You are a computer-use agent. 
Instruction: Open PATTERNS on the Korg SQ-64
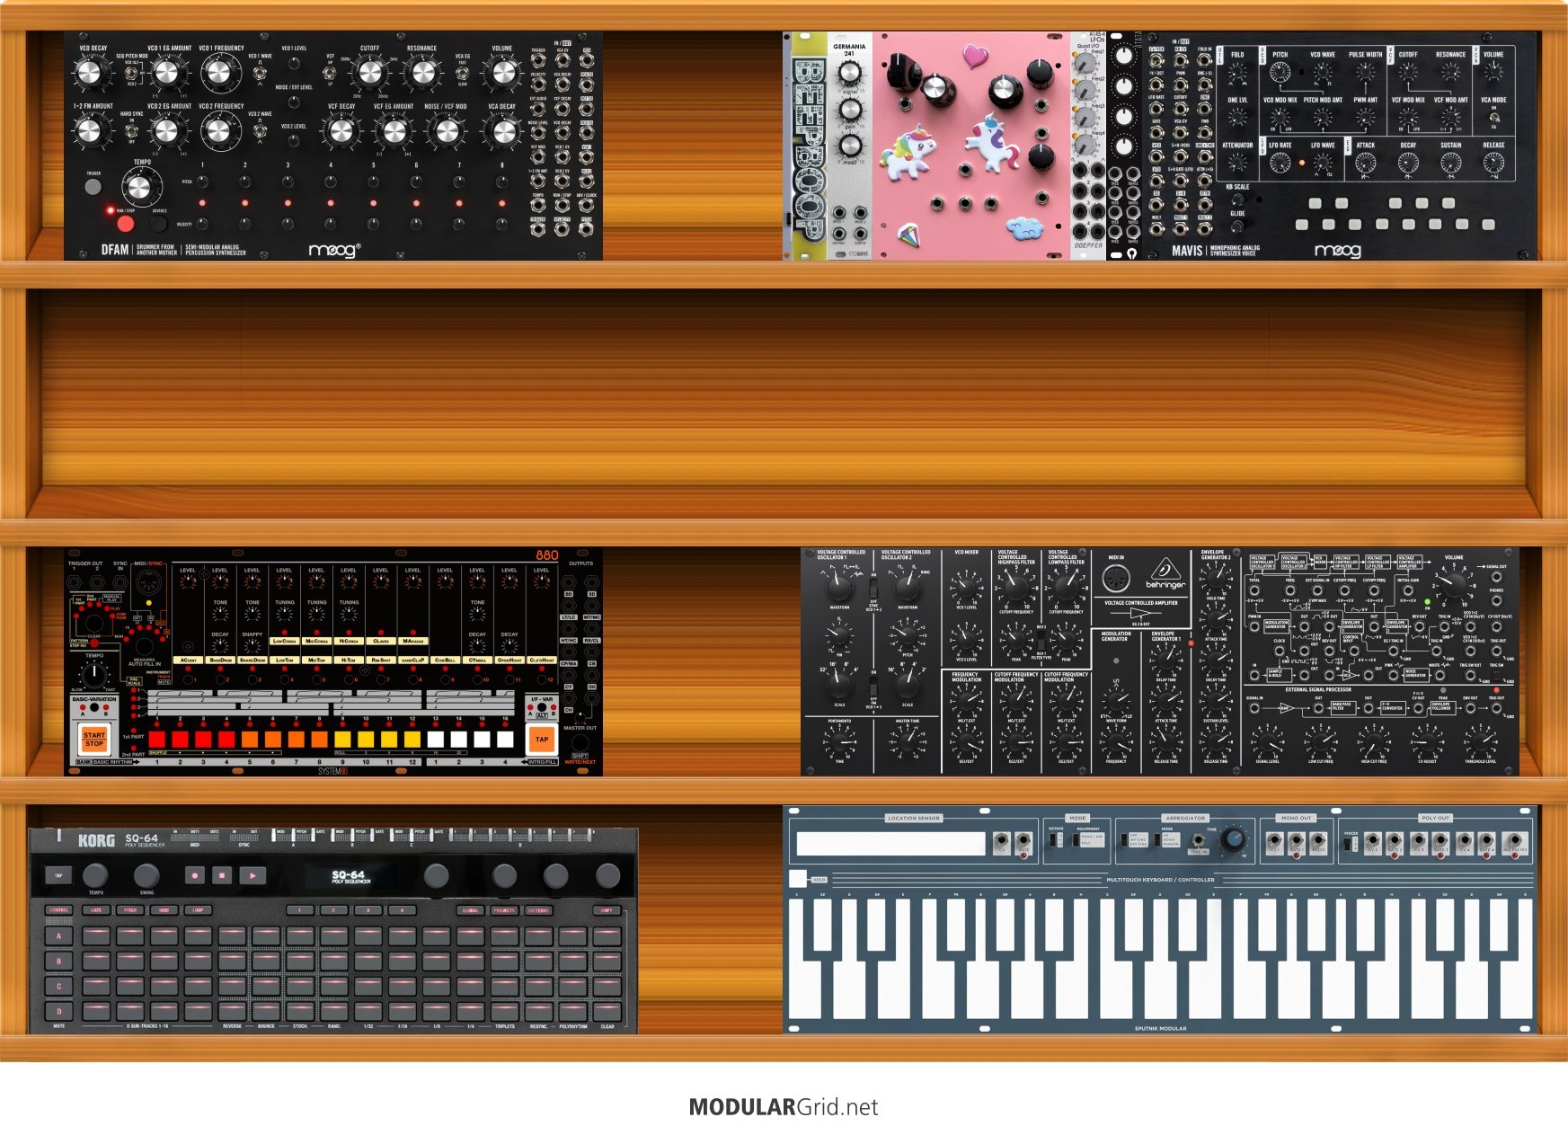(538, 910)
